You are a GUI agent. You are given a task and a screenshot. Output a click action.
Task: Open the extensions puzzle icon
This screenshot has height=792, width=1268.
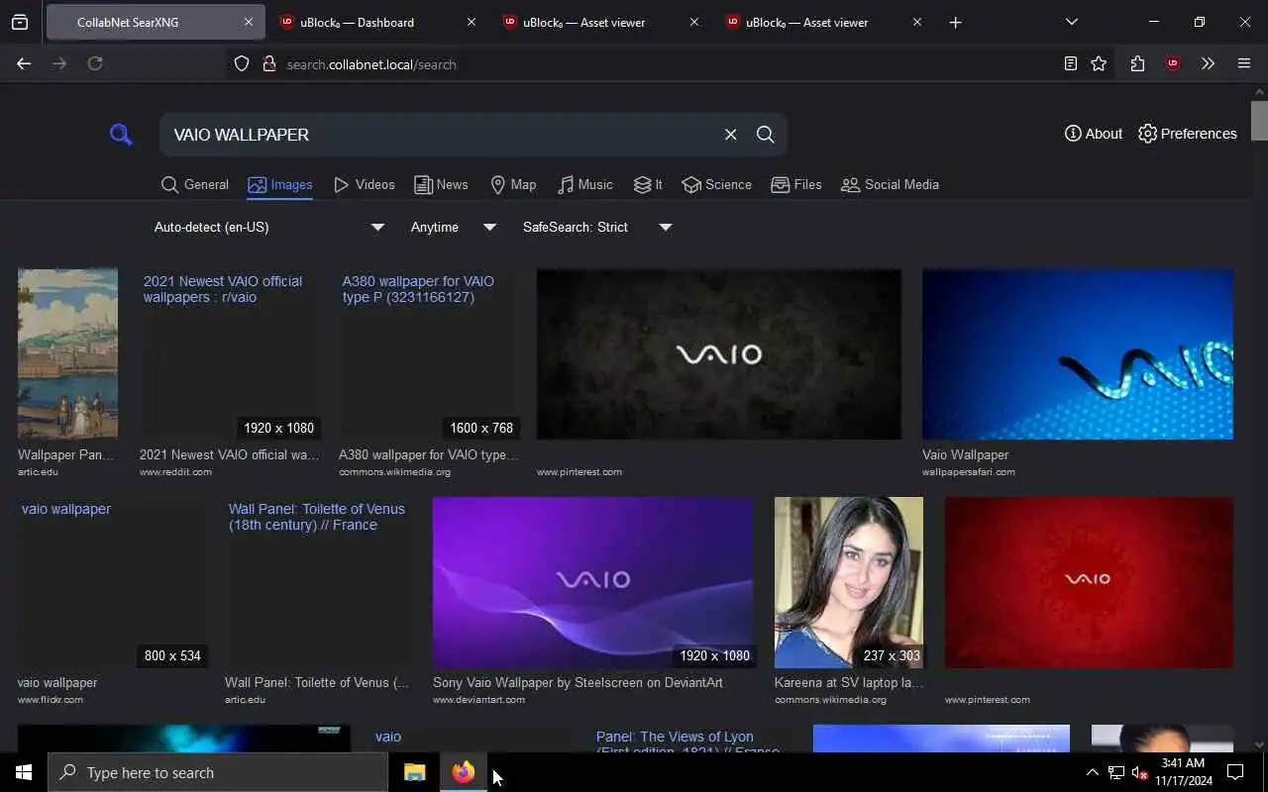(1137, 63)
